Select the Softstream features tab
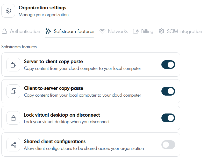Screen dimensions: 207x167 (x=70, y=31)
